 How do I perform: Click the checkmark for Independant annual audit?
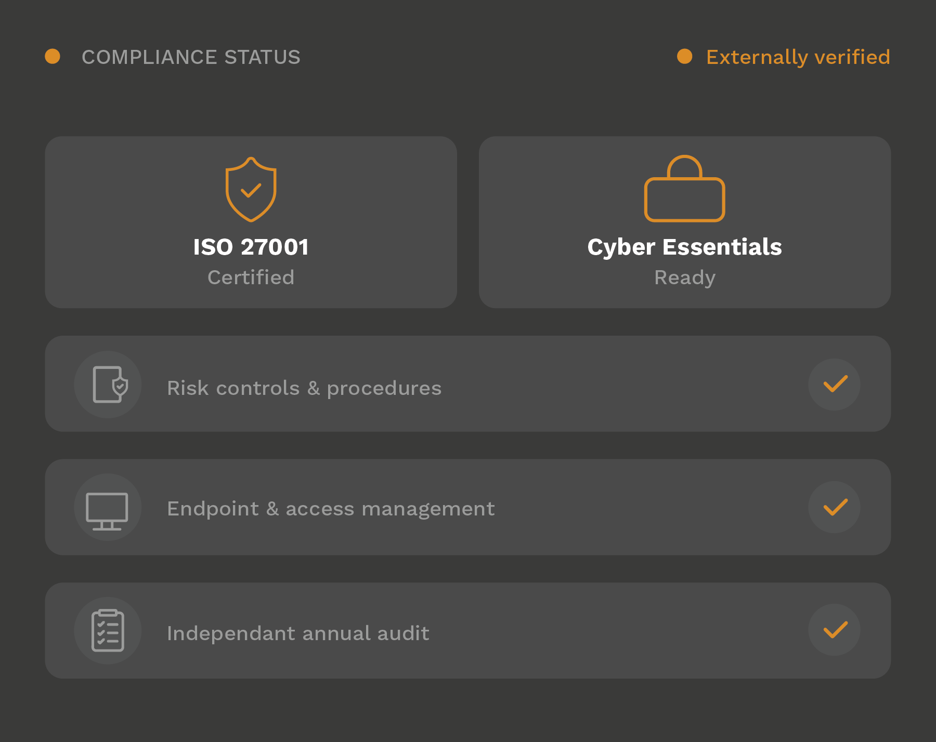coord(835,630)
